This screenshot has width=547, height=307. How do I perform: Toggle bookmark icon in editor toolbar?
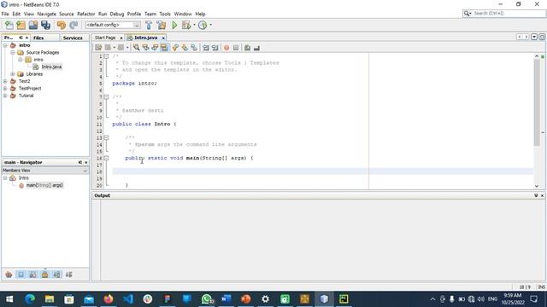194,48
